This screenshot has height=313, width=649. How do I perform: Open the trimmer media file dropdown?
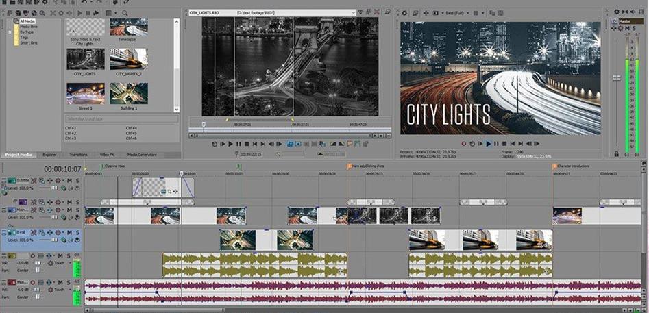tap(353, 13)
